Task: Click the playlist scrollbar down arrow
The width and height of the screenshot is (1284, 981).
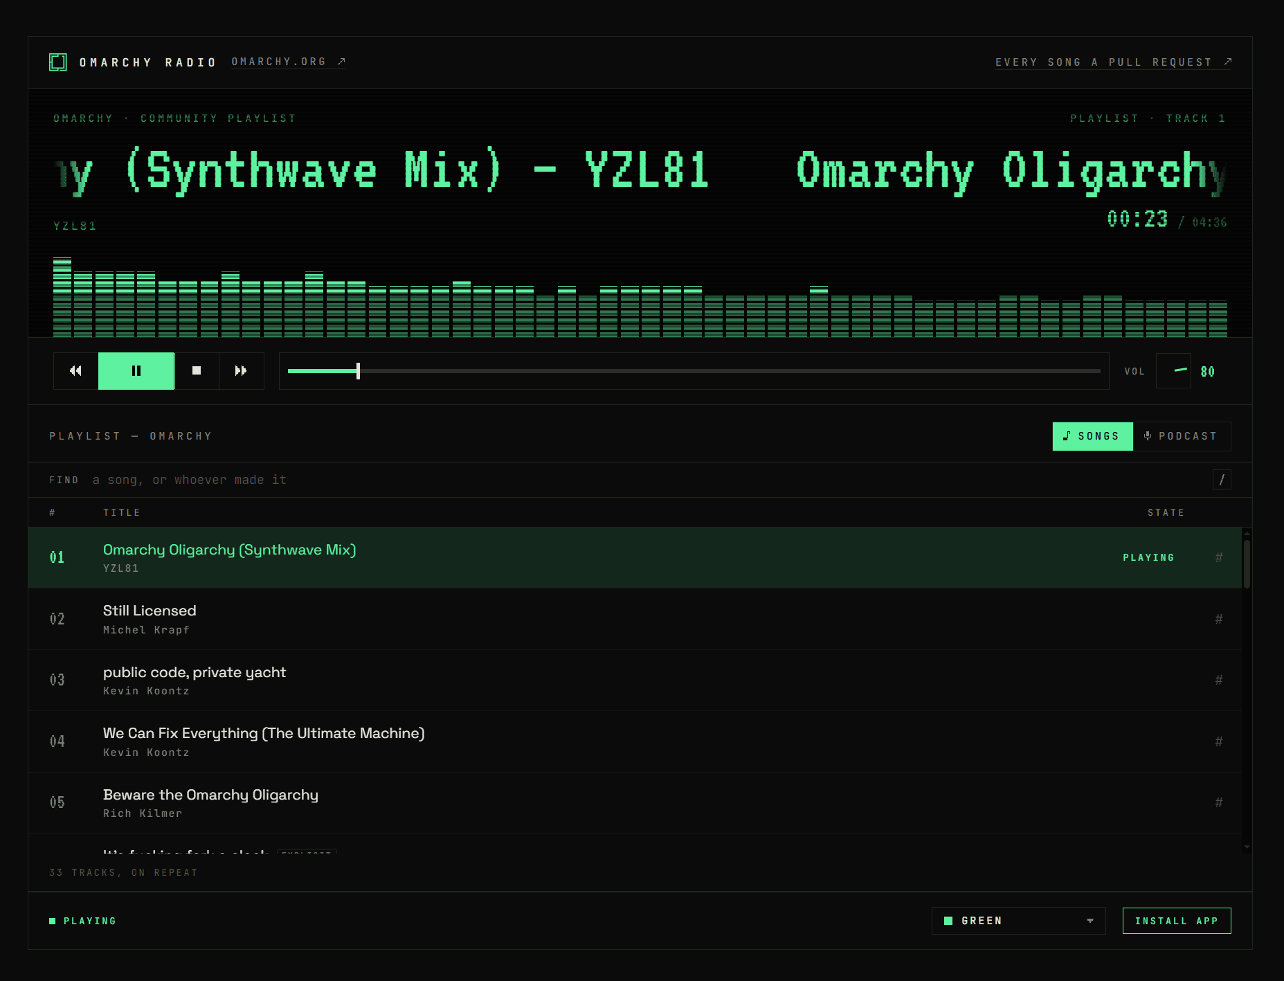Action: [1247, 847]
